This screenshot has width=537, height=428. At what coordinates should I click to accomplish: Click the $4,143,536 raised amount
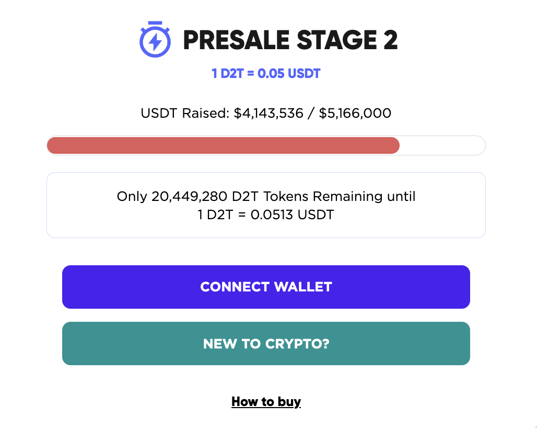[x=268, y=113]
